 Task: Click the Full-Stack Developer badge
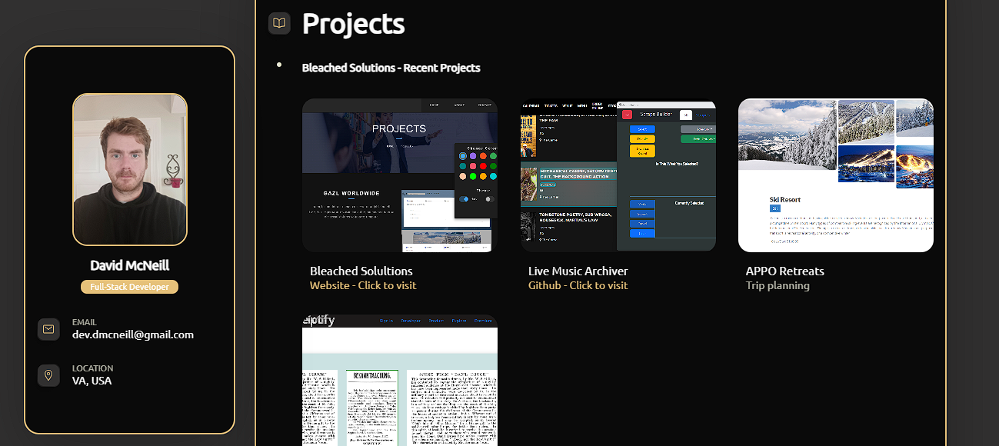coord(129,286)
